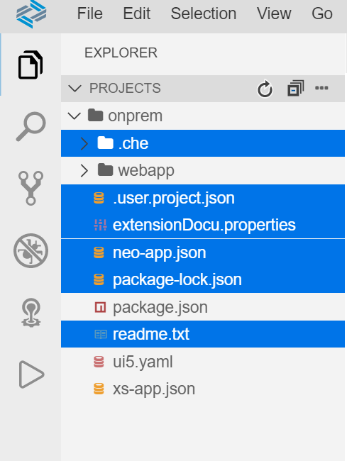Screen dimensions: 347x461
Task: Collapse the PROJECTS section chevron
Action: 75,88
